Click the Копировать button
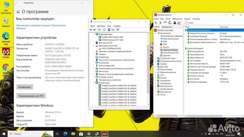Viewport: 244px width, 137px height. (25, 87)
